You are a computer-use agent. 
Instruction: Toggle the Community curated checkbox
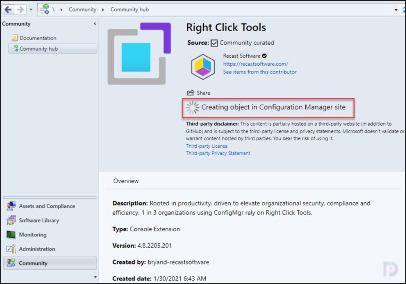click(x=214, y=43)
